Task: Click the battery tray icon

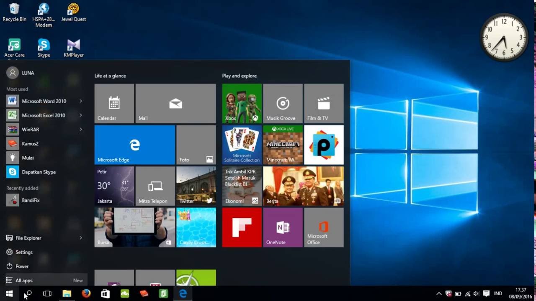Action: pos(458,294)
